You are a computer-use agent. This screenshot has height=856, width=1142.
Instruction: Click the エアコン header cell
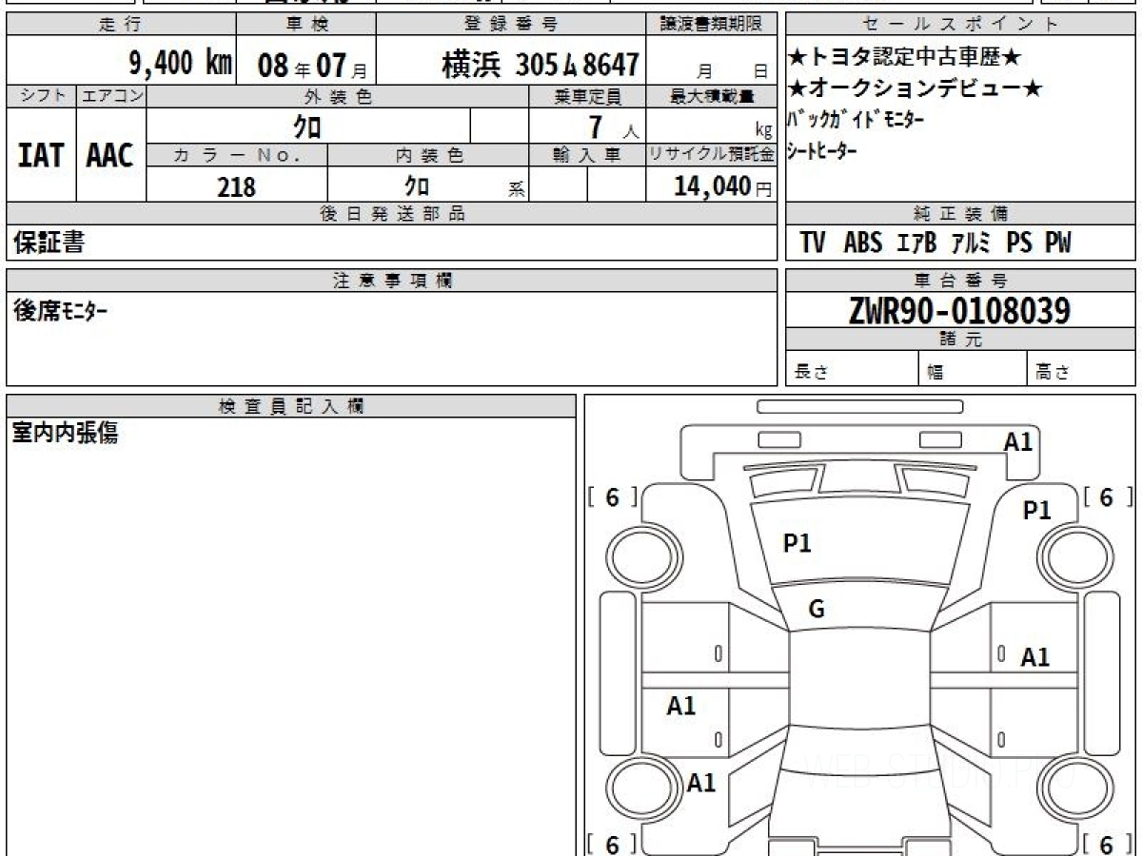(111, 96)
